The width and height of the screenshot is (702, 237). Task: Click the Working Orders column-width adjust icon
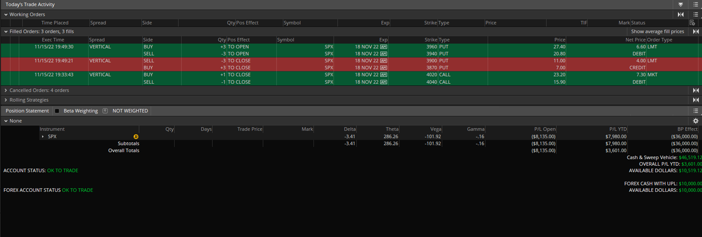681,14
